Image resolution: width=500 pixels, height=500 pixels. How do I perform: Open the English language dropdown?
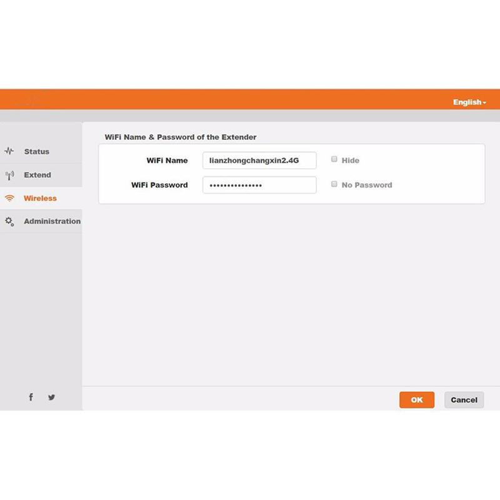click(469, 102)
